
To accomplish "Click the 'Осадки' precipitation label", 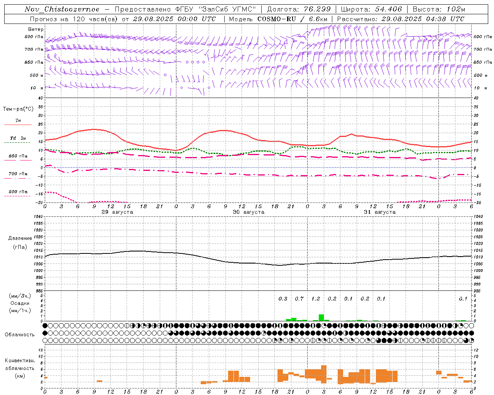I will (x=20, y=303).
